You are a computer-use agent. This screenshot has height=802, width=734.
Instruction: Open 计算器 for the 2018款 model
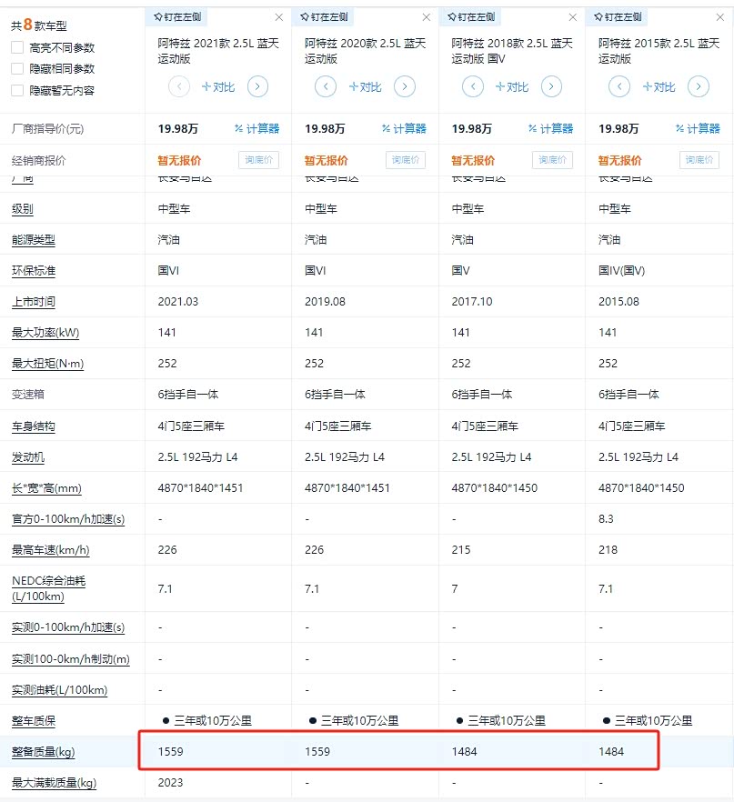[551, 129]
